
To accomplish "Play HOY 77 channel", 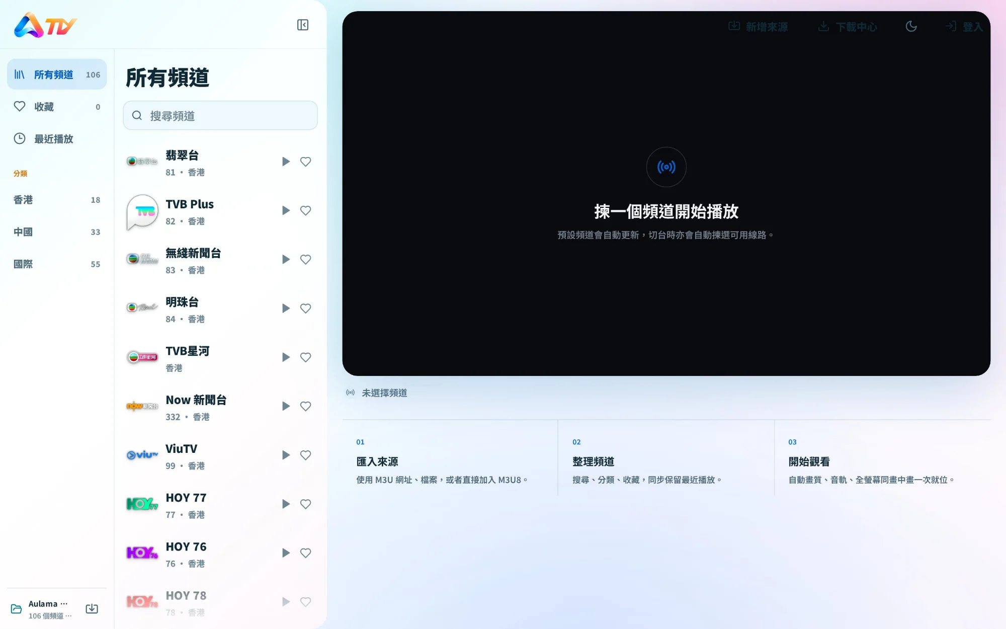I will (x=286, y=504).
